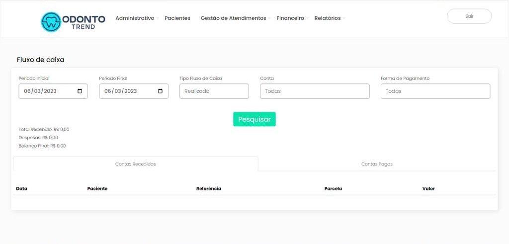Screen dimensions: 509x244
Task: Open the Financeiro dropdown menu
Action: coord(291,18)
